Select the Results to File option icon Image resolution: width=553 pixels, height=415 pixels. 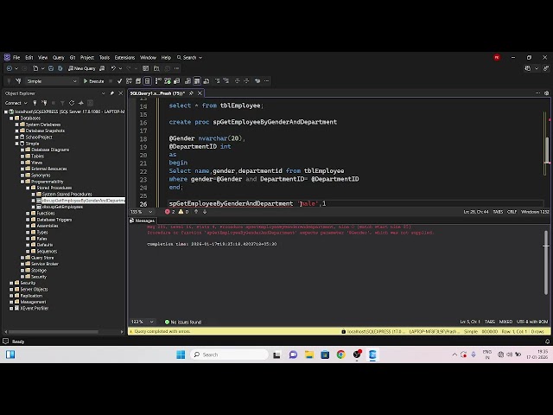(207, 81)
